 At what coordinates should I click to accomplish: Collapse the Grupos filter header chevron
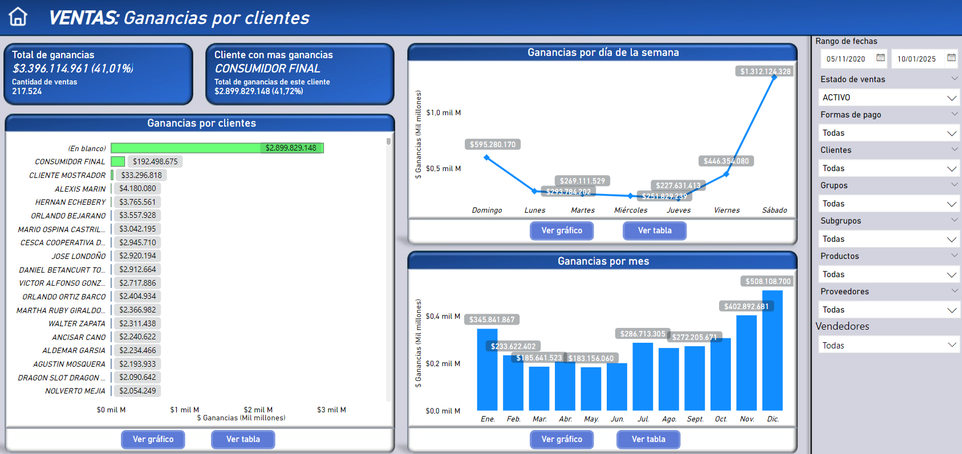pos(954,184)
